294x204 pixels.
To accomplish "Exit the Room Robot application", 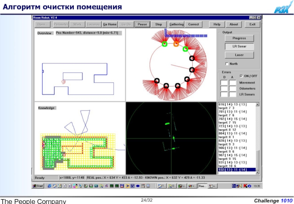I will click(x=252, y=24).
